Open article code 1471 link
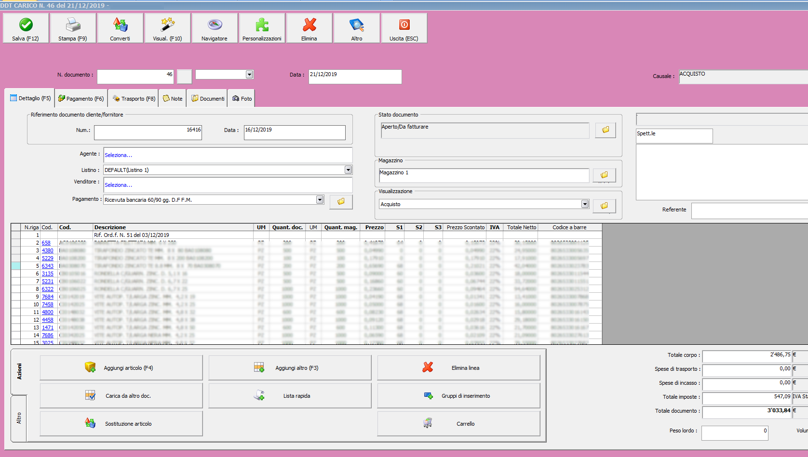The image size is (808, 457). [47, 328]
